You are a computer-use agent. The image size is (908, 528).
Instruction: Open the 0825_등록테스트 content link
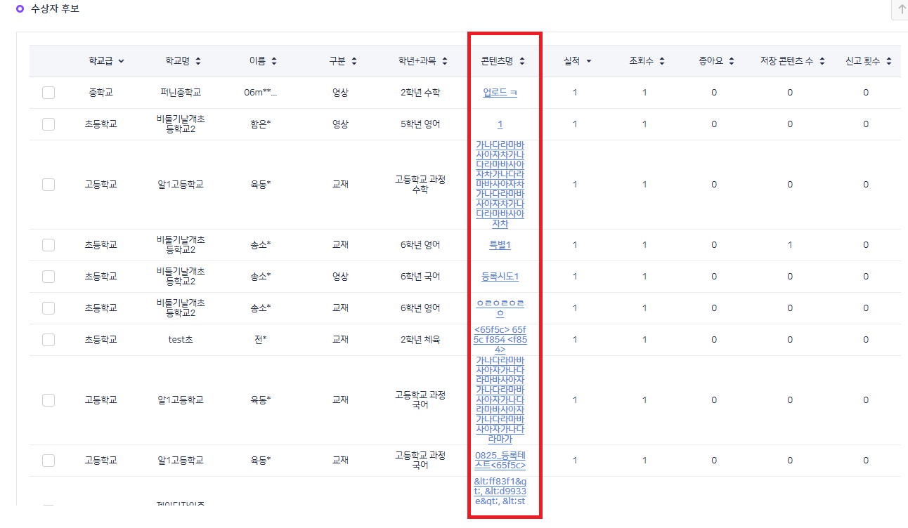(500, 461)
